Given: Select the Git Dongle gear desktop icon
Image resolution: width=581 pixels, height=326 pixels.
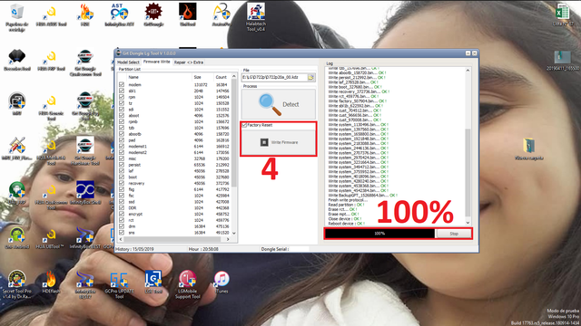Looking at the screenshot, I should pyautogui.click(x=153, y=15).
